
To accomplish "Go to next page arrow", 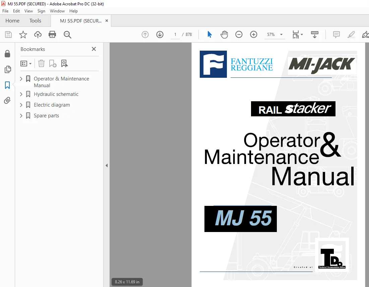I will coord(160,35).
